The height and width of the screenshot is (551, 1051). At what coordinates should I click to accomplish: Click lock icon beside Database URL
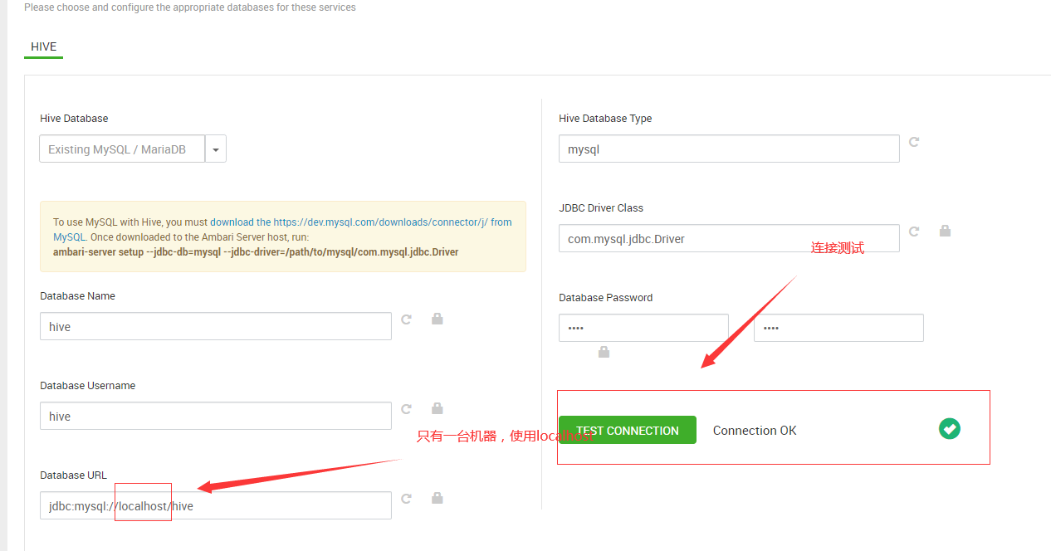[x=438, y=498]
